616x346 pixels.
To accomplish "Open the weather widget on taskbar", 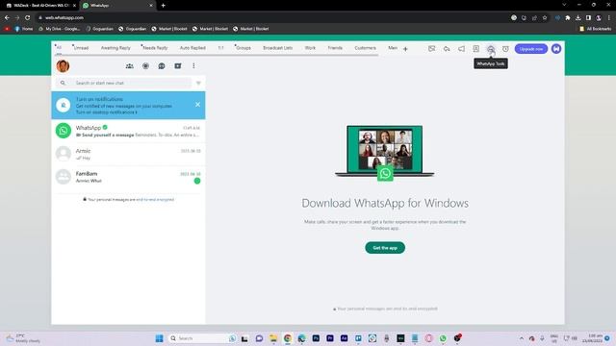I will (23, 338).
